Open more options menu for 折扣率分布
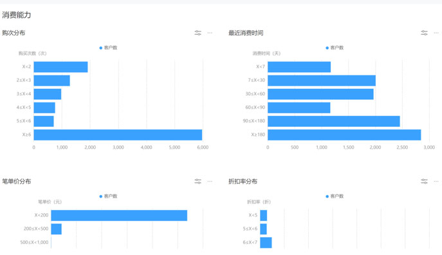The image size is (442, 255). pos(436,181)
